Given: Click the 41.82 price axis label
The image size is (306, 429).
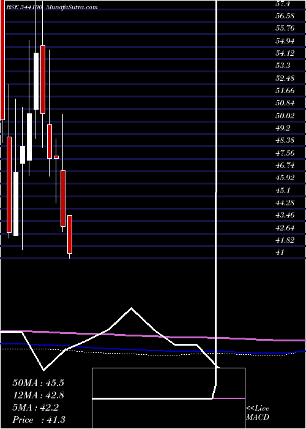Looking at the screenshot, I should pos(285,240).
